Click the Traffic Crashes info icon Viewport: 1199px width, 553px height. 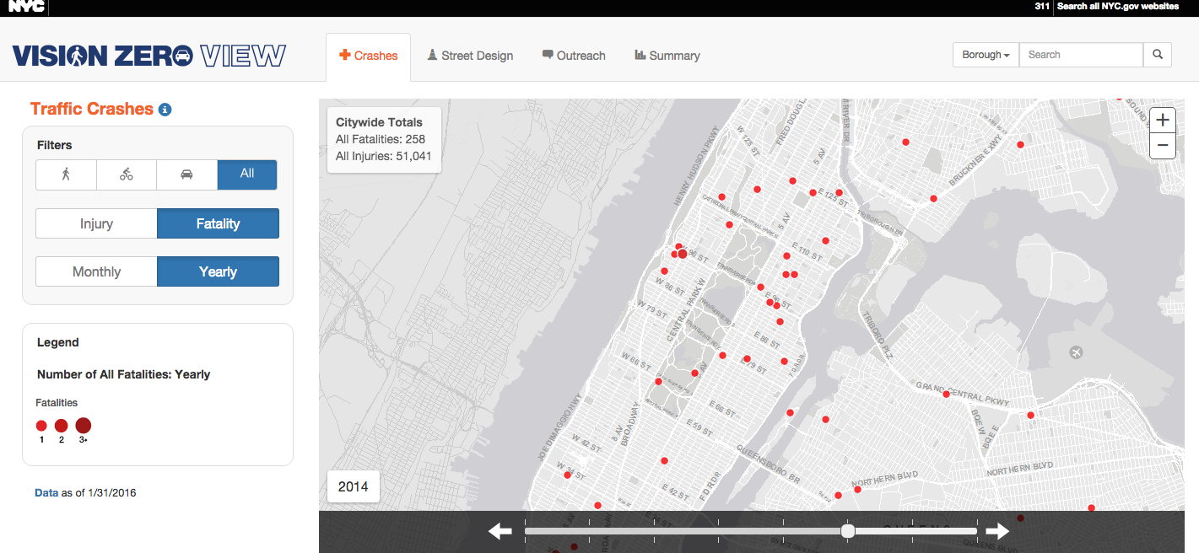coord(165,110)
